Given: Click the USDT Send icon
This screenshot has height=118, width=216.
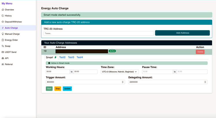Looking at the screenshot, I should tap(3, 52).
